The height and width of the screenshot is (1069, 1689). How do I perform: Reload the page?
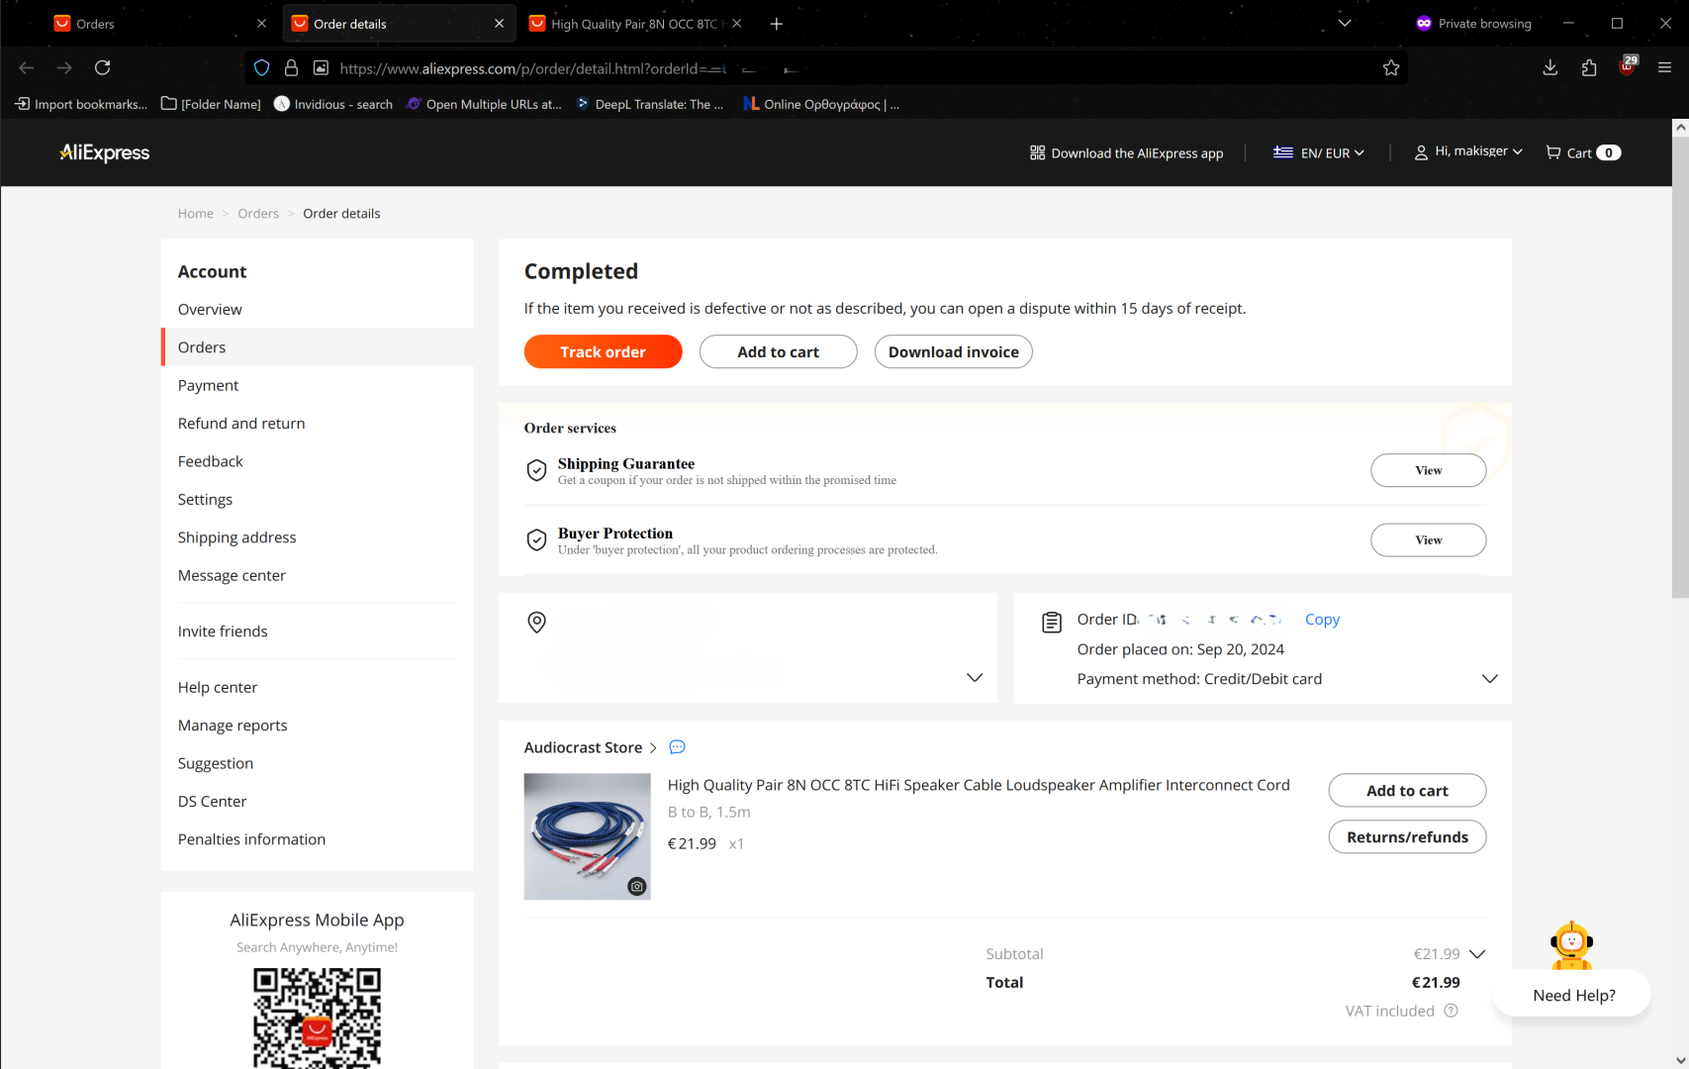pos(102,67)
